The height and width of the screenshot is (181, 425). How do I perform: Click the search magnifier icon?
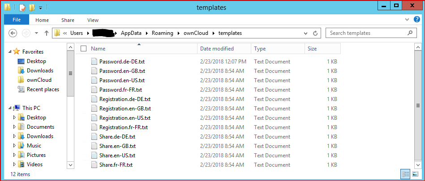pyautogui.click(x=410, y=33)
